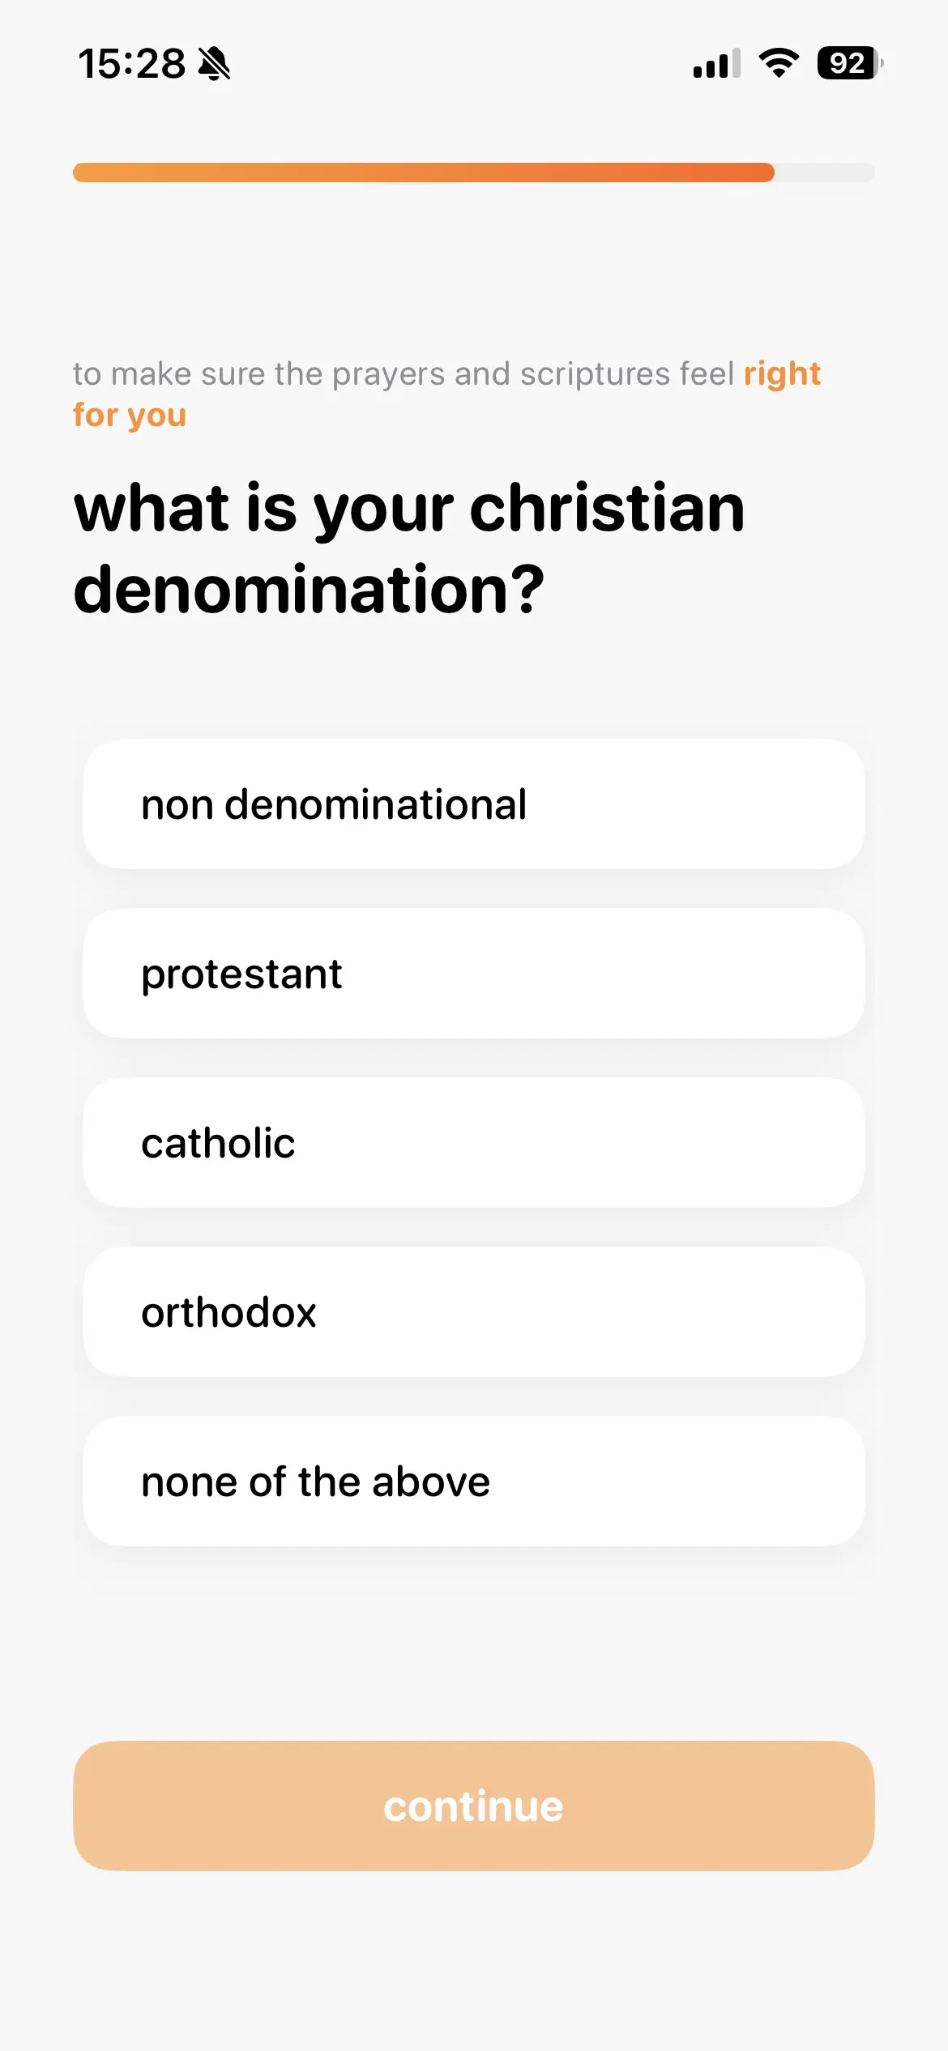948x2051 pixels.
Task: Tap the Wi-Fi status icon
Action: (779, 63)
